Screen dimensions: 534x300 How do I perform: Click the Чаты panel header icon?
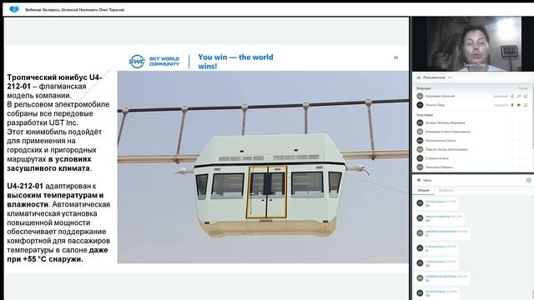[x=419, y=180]
